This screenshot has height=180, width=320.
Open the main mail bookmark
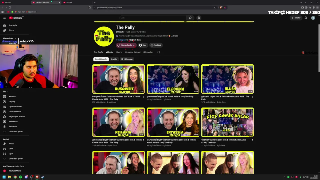[20, 12]
